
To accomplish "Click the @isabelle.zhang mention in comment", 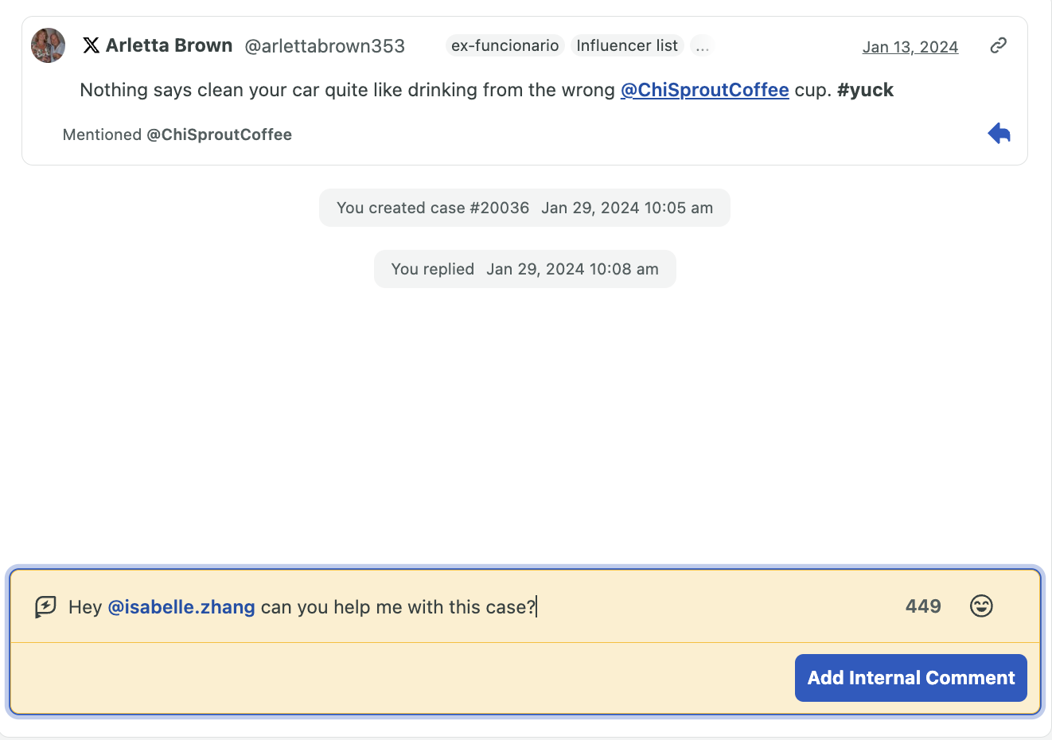I will (x=181, y=607).
